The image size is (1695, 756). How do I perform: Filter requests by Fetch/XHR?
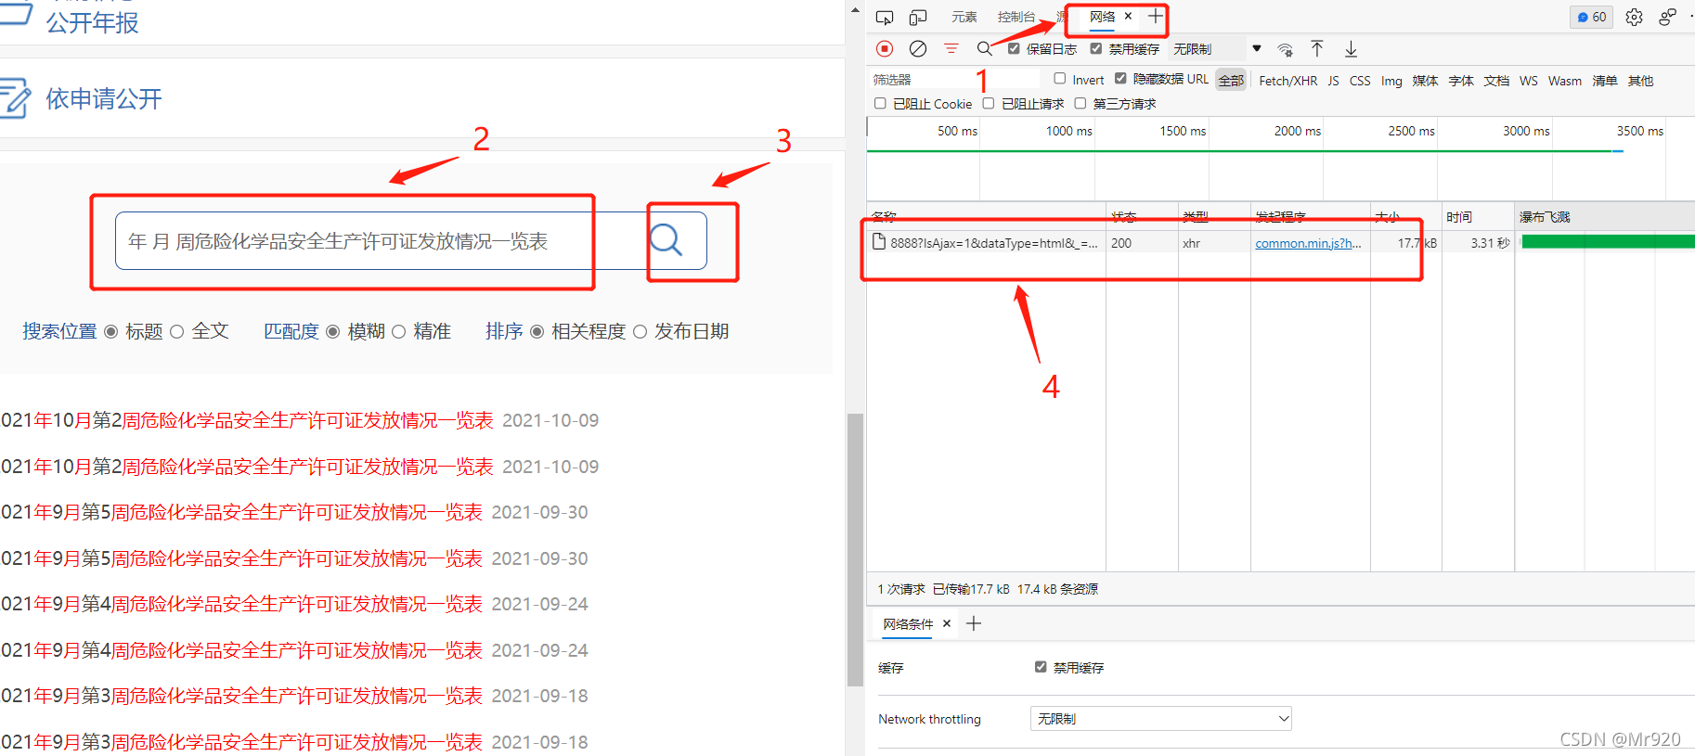point(1288,81)
